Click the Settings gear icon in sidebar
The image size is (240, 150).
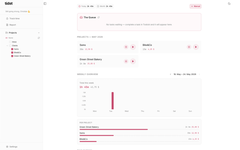7,147
